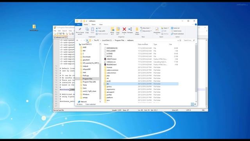Open Notepad++ Edit menu
This screenshot has height=141, width=250.
(59, 31)
